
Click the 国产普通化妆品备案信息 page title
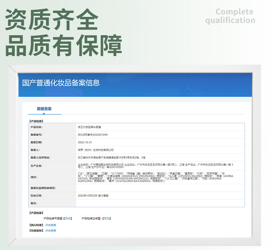61,83
